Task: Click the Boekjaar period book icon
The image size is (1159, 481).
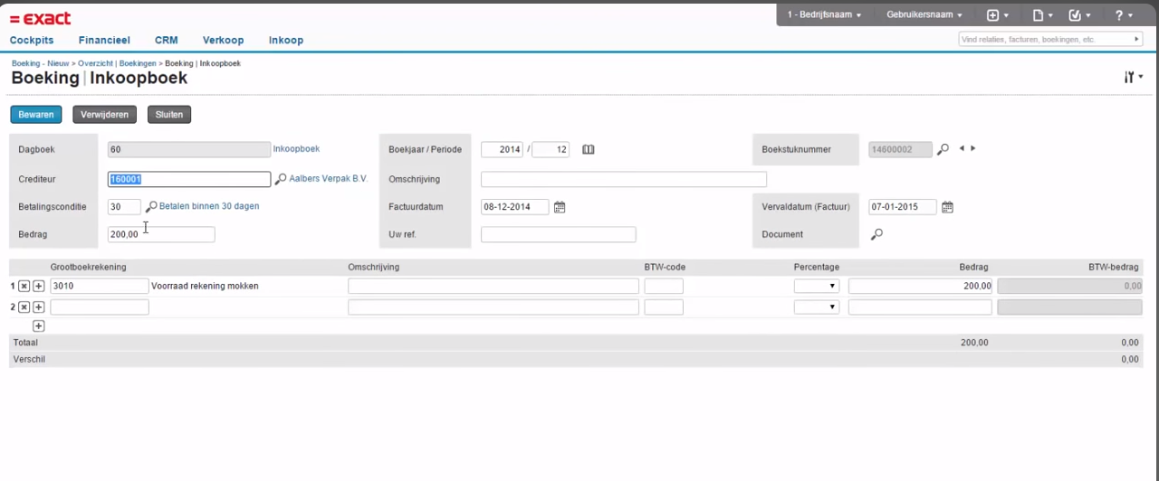Action: (x=589, y=150)
